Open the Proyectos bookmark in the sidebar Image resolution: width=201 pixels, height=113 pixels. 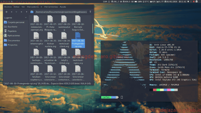[x=11, y=45]
